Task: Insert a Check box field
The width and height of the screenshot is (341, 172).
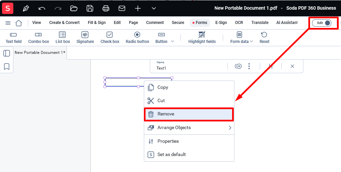Action: (x=110, y=38)
